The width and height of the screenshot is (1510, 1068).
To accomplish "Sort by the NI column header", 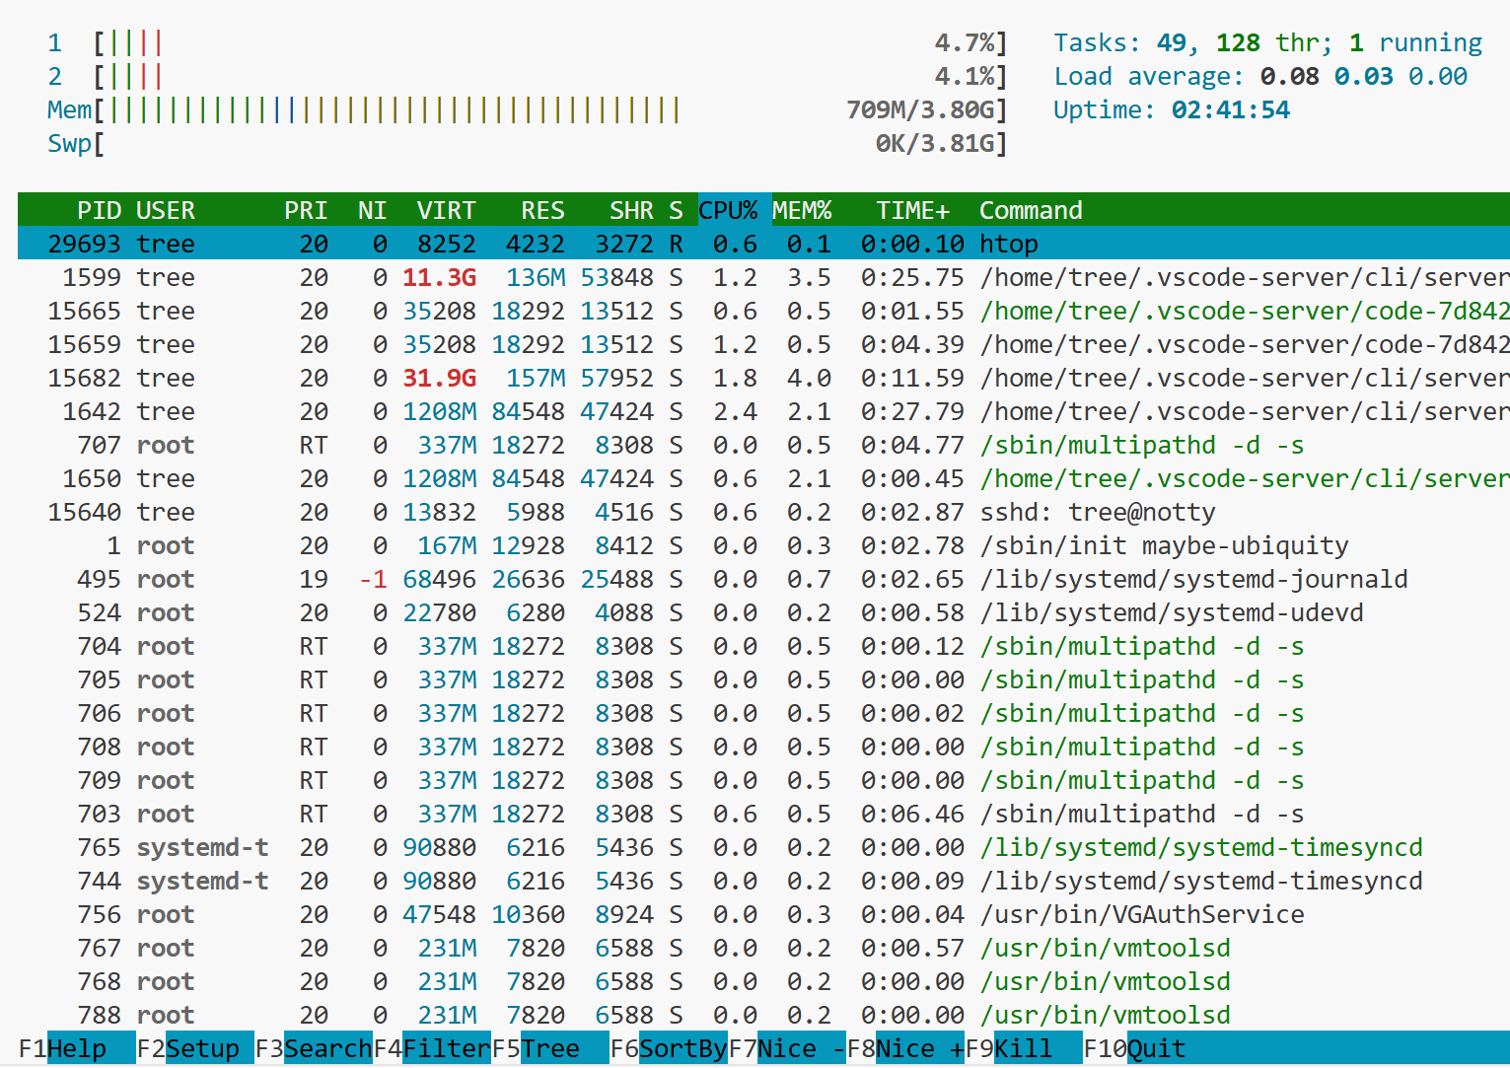I will point(372,210).
